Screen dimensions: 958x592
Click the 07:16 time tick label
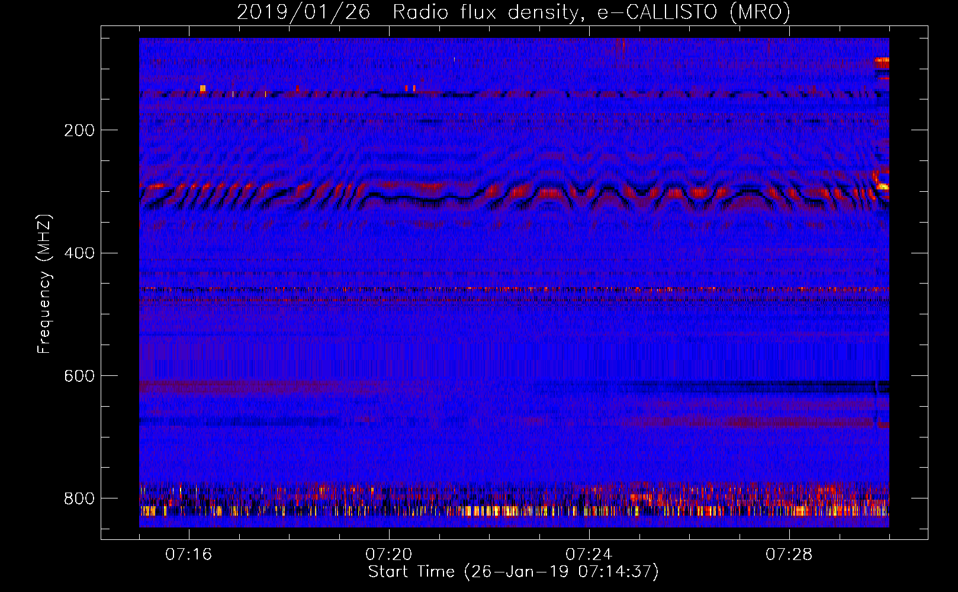pos(189,555)
